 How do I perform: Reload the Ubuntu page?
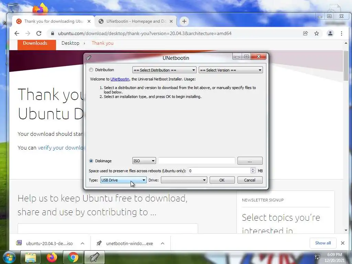(39, 33)
